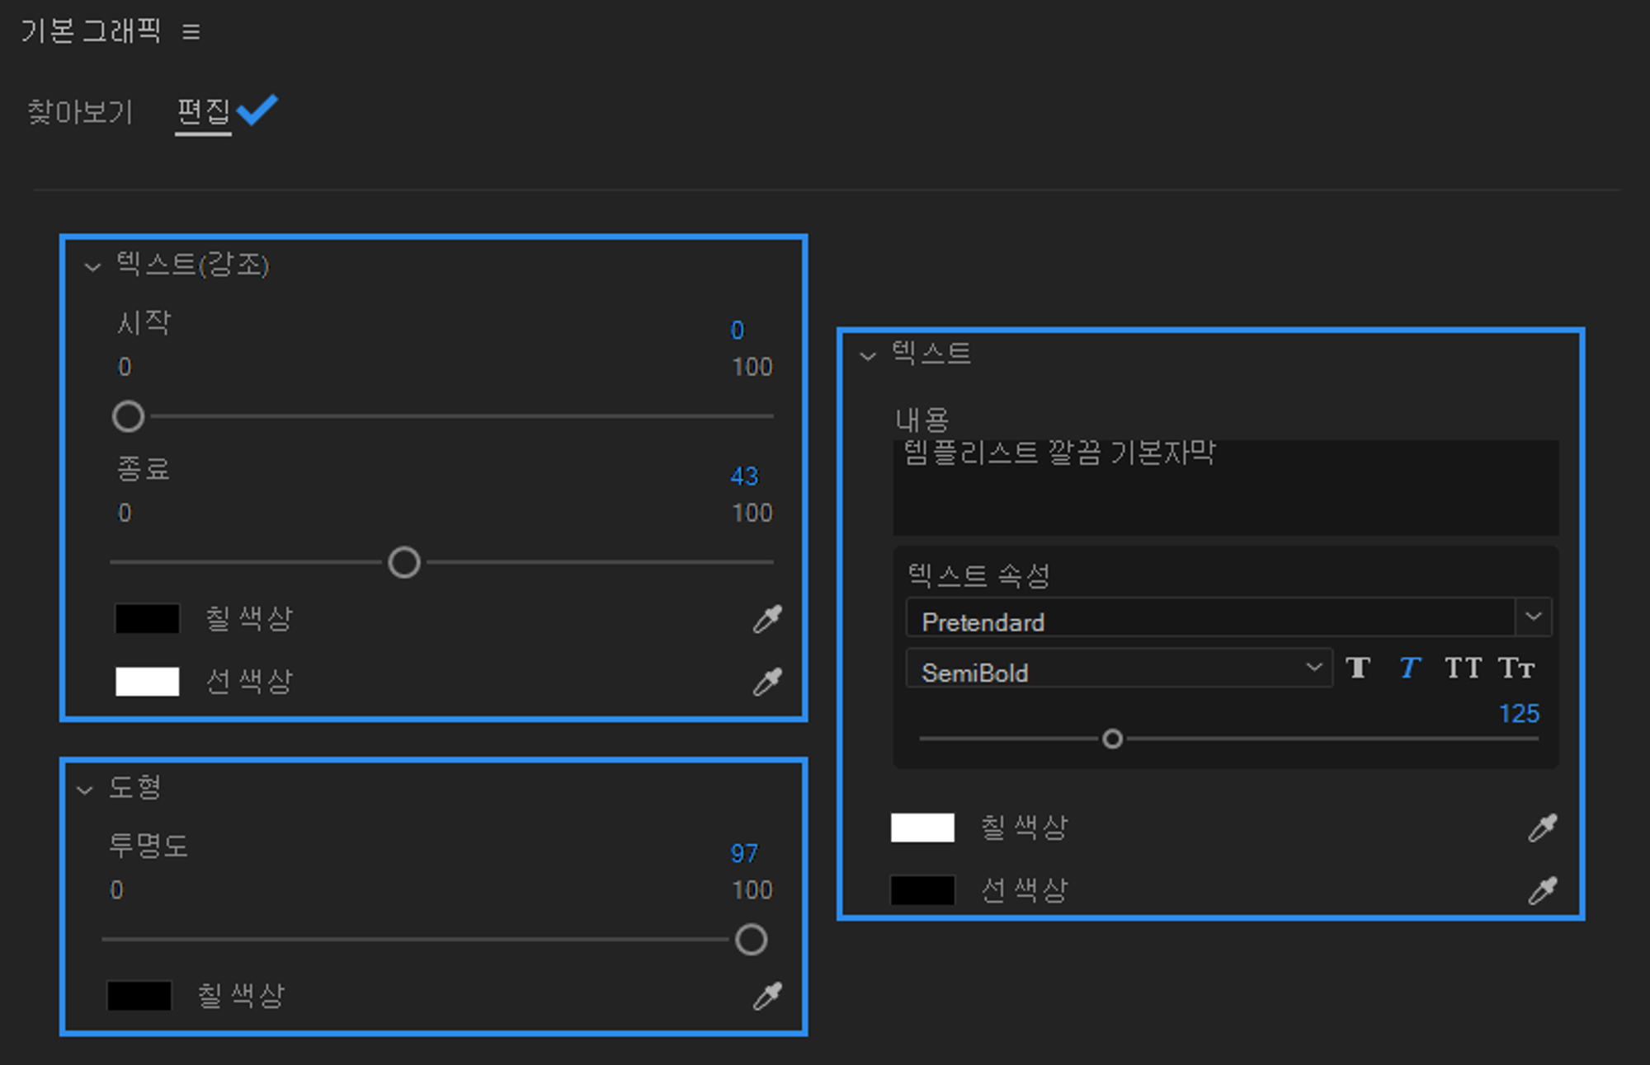The width and height of the screenshot is (1650, 1065).
Task: Click the 도형 투명도 slider handle
Action: click(x=751, y=940)
